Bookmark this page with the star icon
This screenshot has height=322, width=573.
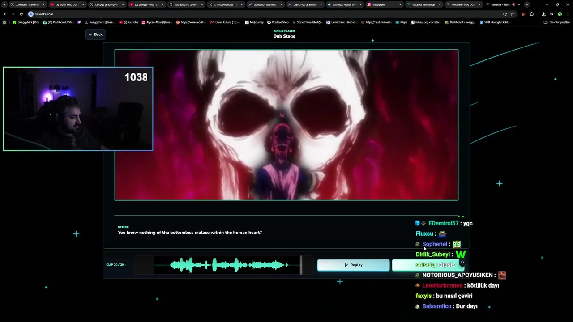pos(513,14)
